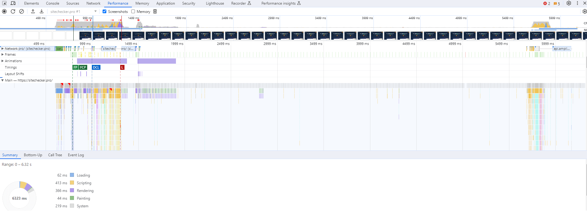Click the reload and record profile icon
Image resolution: width=587 pixels, height=211 pixels.
[x=13, y=11]
